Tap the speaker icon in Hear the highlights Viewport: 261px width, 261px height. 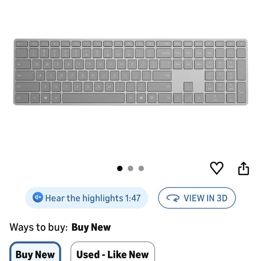(x=38, y=197)
